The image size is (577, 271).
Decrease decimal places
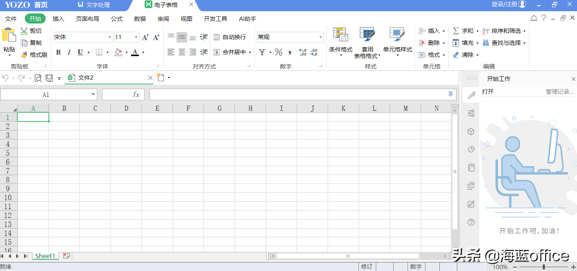tap(314, 52)
